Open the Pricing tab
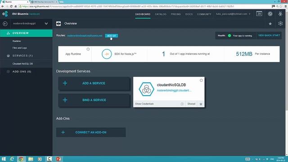 pyautogui.click(x=176, y=14)
